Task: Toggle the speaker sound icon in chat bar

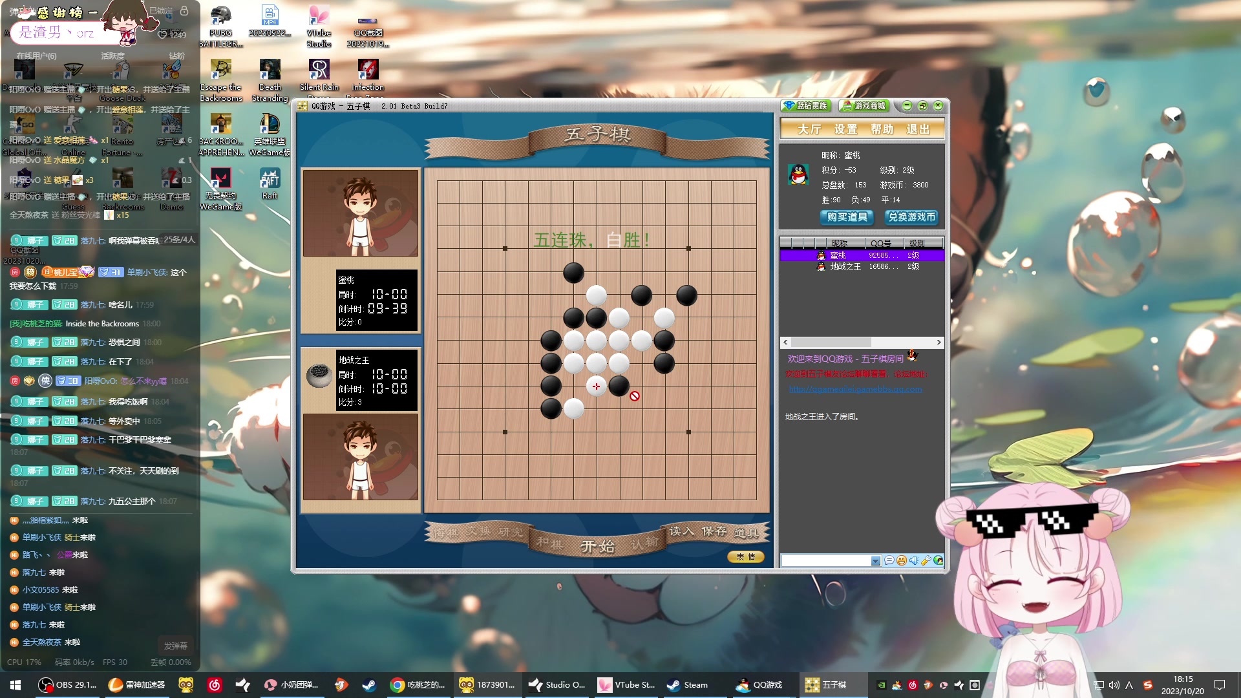Action: (x=914, y=561)
